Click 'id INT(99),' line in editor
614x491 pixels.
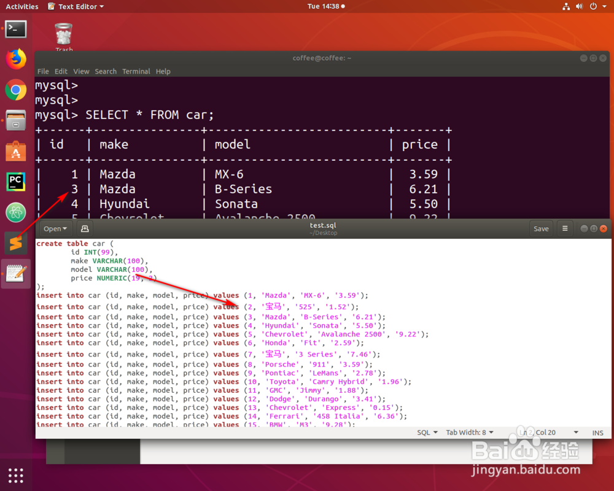pos(94,252)
